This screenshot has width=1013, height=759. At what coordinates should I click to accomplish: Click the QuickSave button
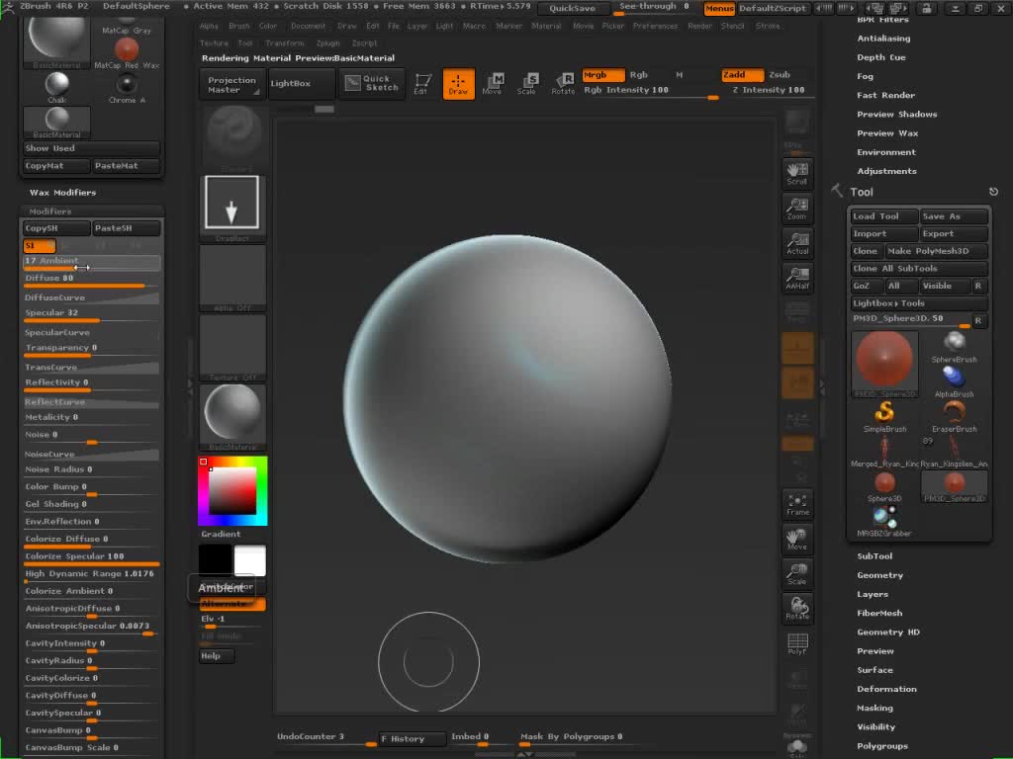click(x=573, y=8)
